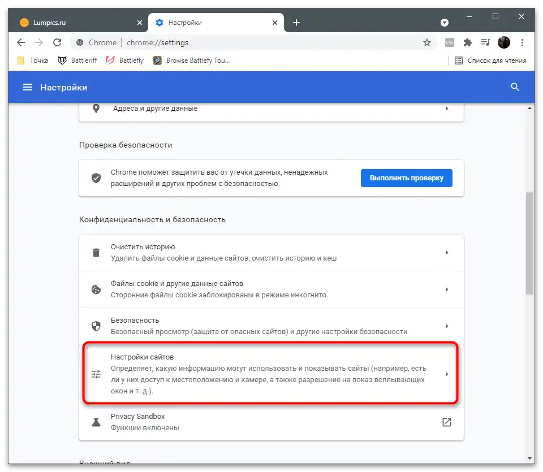Image resolution: width=543 pixels, height=472 pixels.
Task: Click the location pin icon
Action: [96, 109]
